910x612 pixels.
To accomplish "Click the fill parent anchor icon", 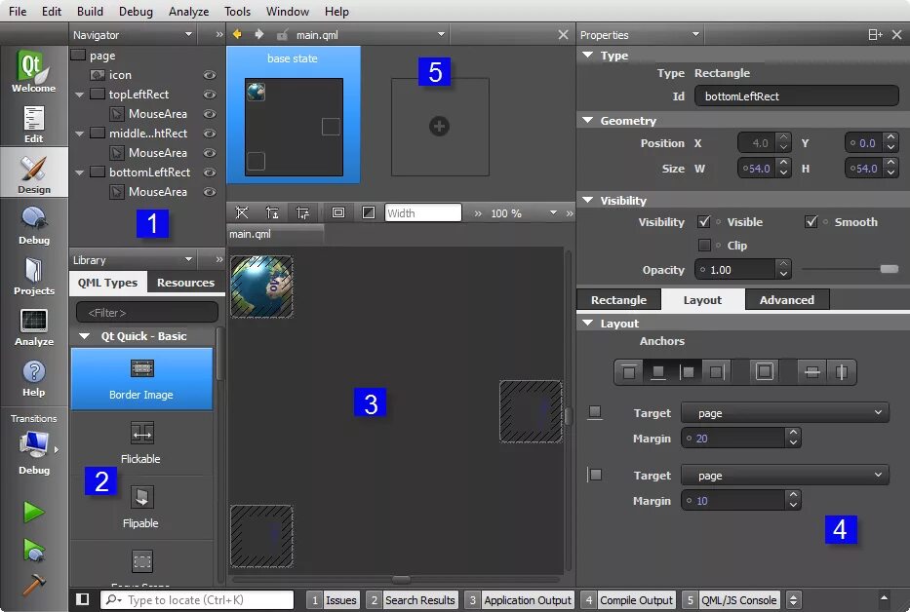I will [x=765, y=371].
